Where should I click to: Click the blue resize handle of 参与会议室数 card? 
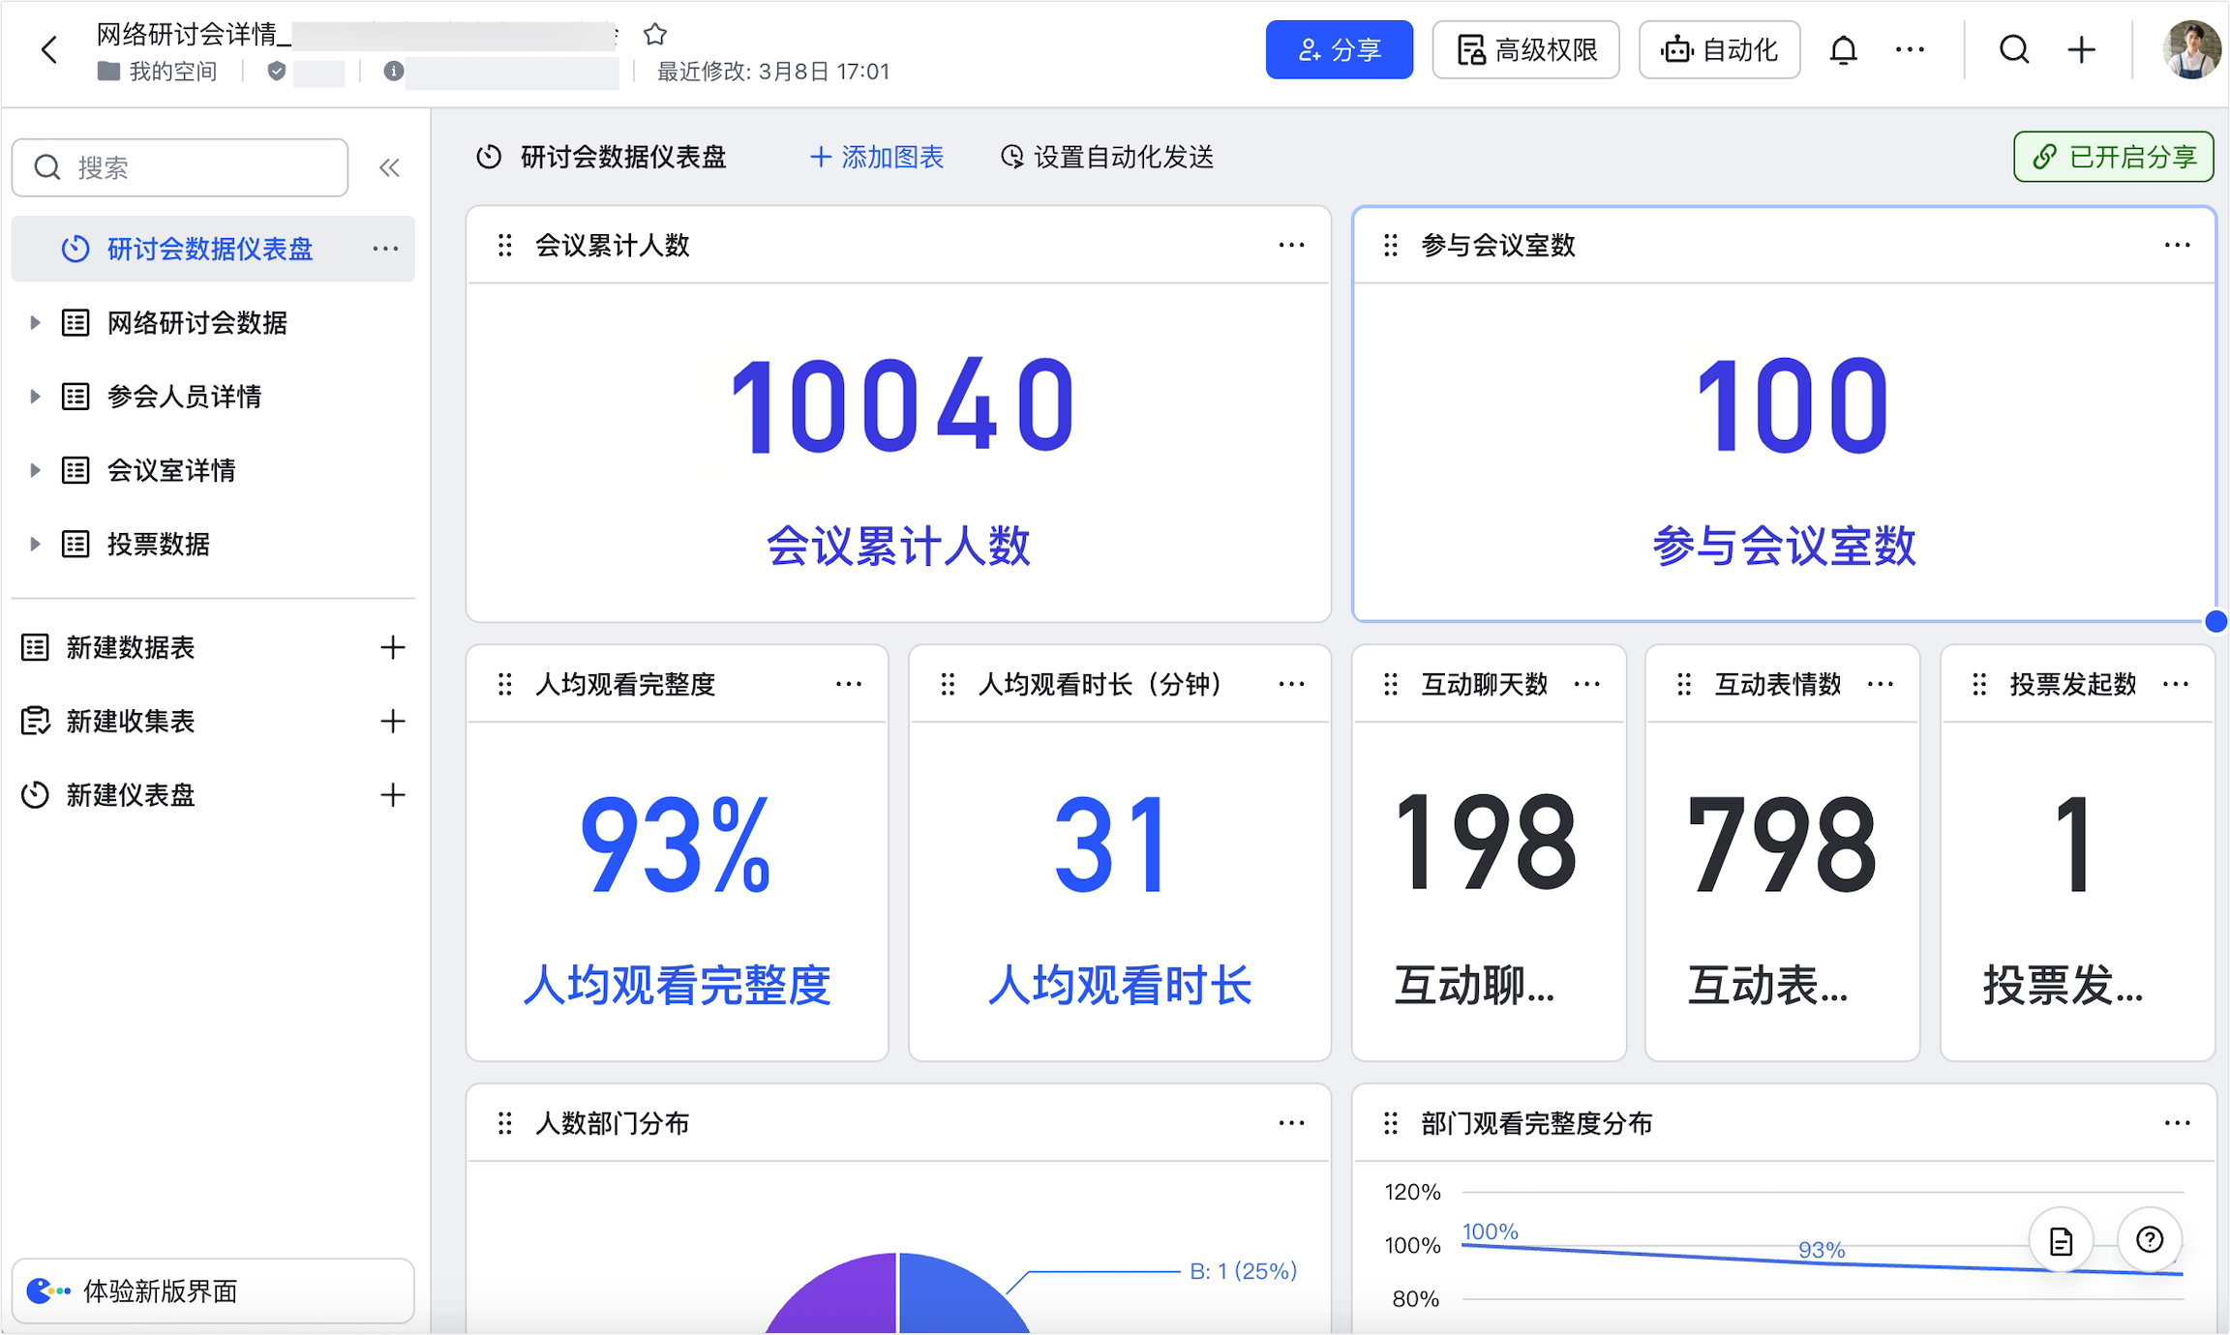pos(2215,621)
